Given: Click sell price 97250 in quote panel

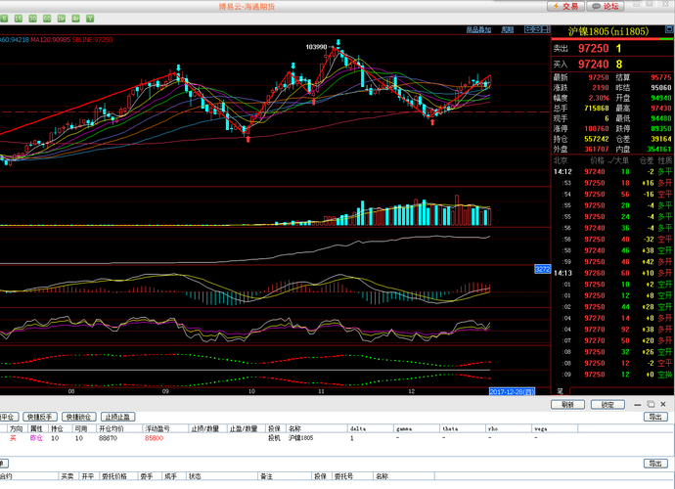Looking at the screenshot, I should [593, 48].
